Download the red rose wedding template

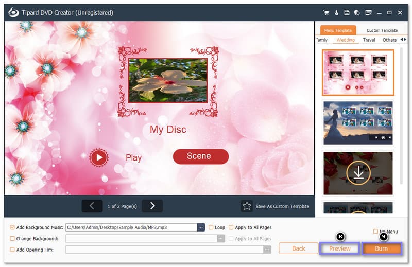click(358, 173)
